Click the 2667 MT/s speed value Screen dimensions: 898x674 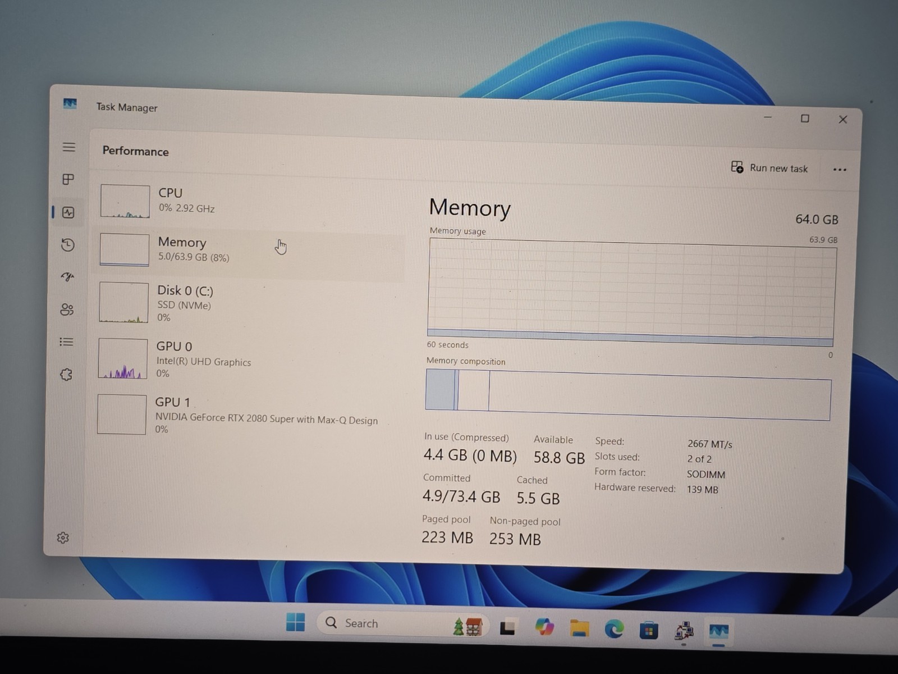709,444
